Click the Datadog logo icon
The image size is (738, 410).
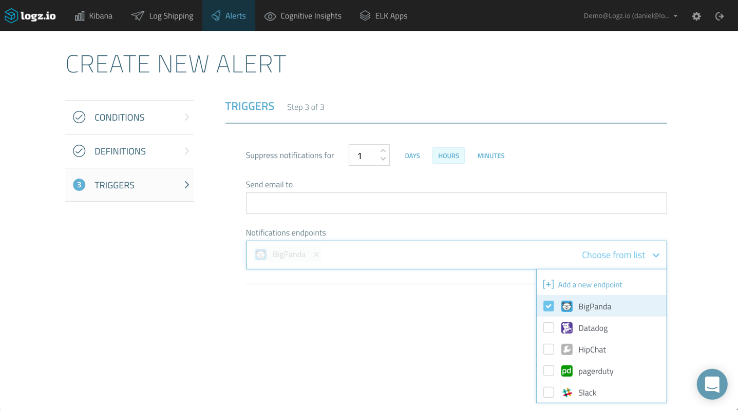566,328
